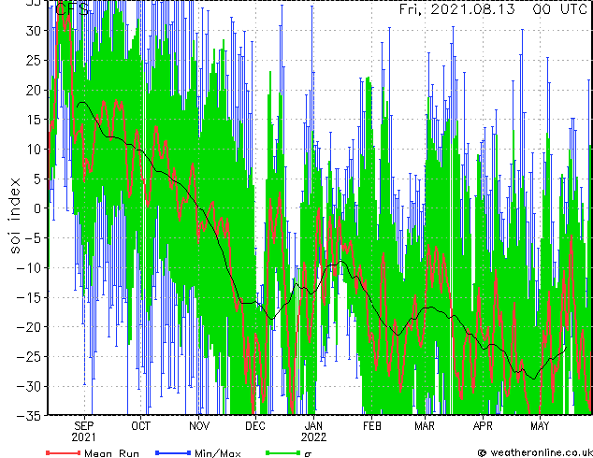Click the 'MAY' month label
This screenshot has height=458, width=593.
(540, 426)
